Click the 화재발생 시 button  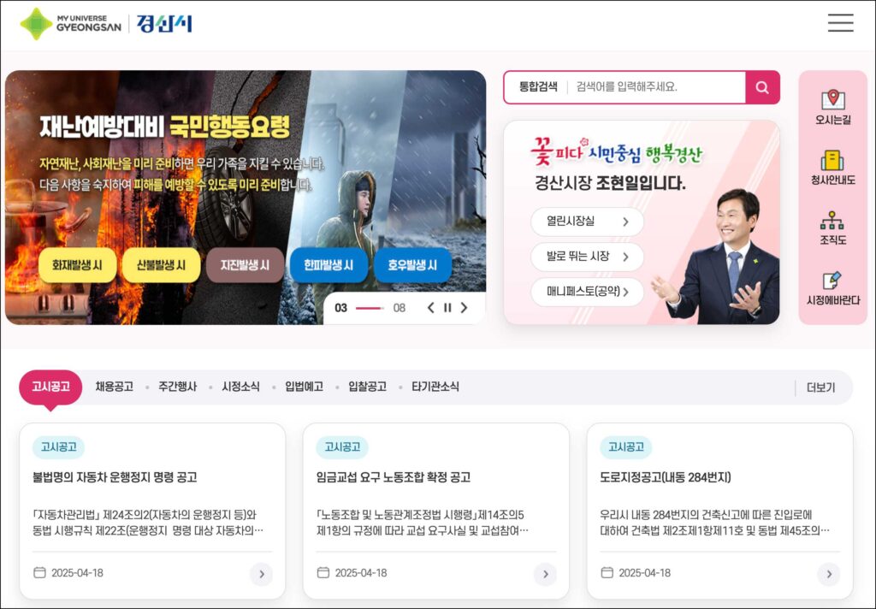(x=78, y=265)
